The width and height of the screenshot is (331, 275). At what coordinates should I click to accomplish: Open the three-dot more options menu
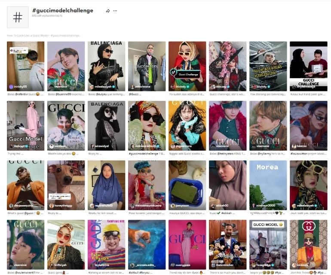pos(115,11)
